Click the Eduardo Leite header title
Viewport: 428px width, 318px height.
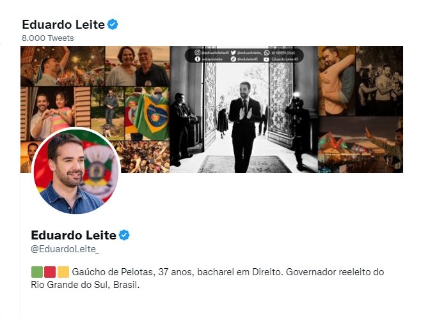(x=63, y=24)
